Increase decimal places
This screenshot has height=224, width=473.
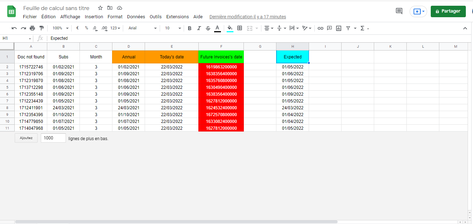point(104,28)
